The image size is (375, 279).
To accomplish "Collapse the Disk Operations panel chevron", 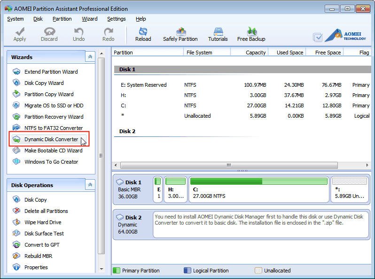I will point(90,184).
